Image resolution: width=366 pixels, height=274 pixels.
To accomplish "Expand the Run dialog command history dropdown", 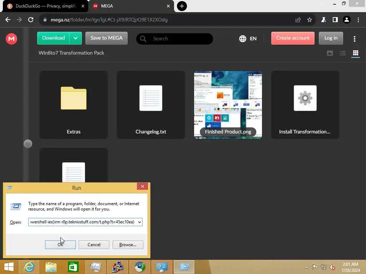I will point(139,222).
